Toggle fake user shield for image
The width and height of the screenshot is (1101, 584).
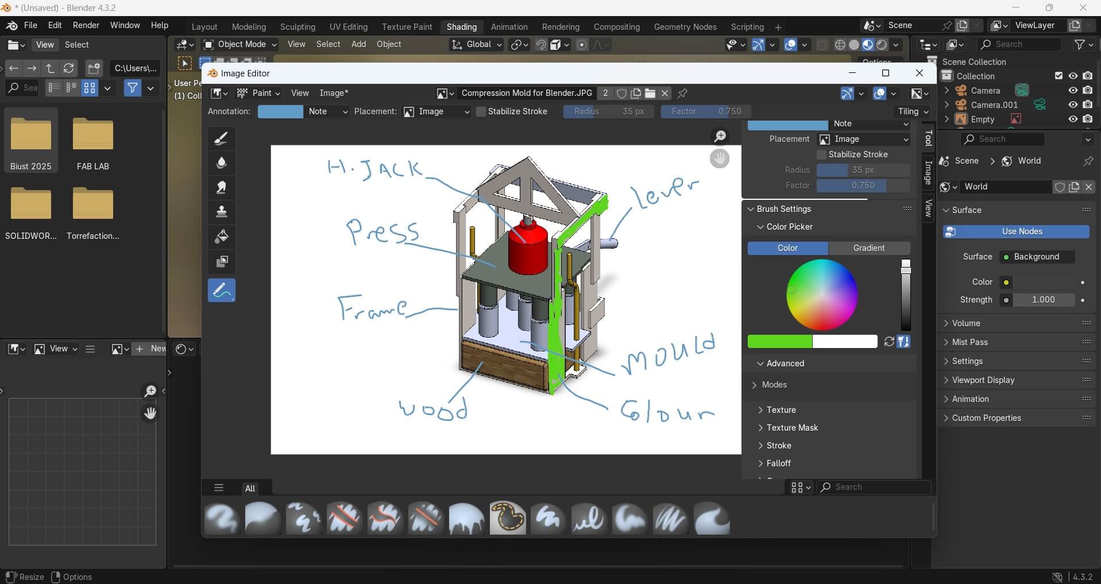[621, 94]
